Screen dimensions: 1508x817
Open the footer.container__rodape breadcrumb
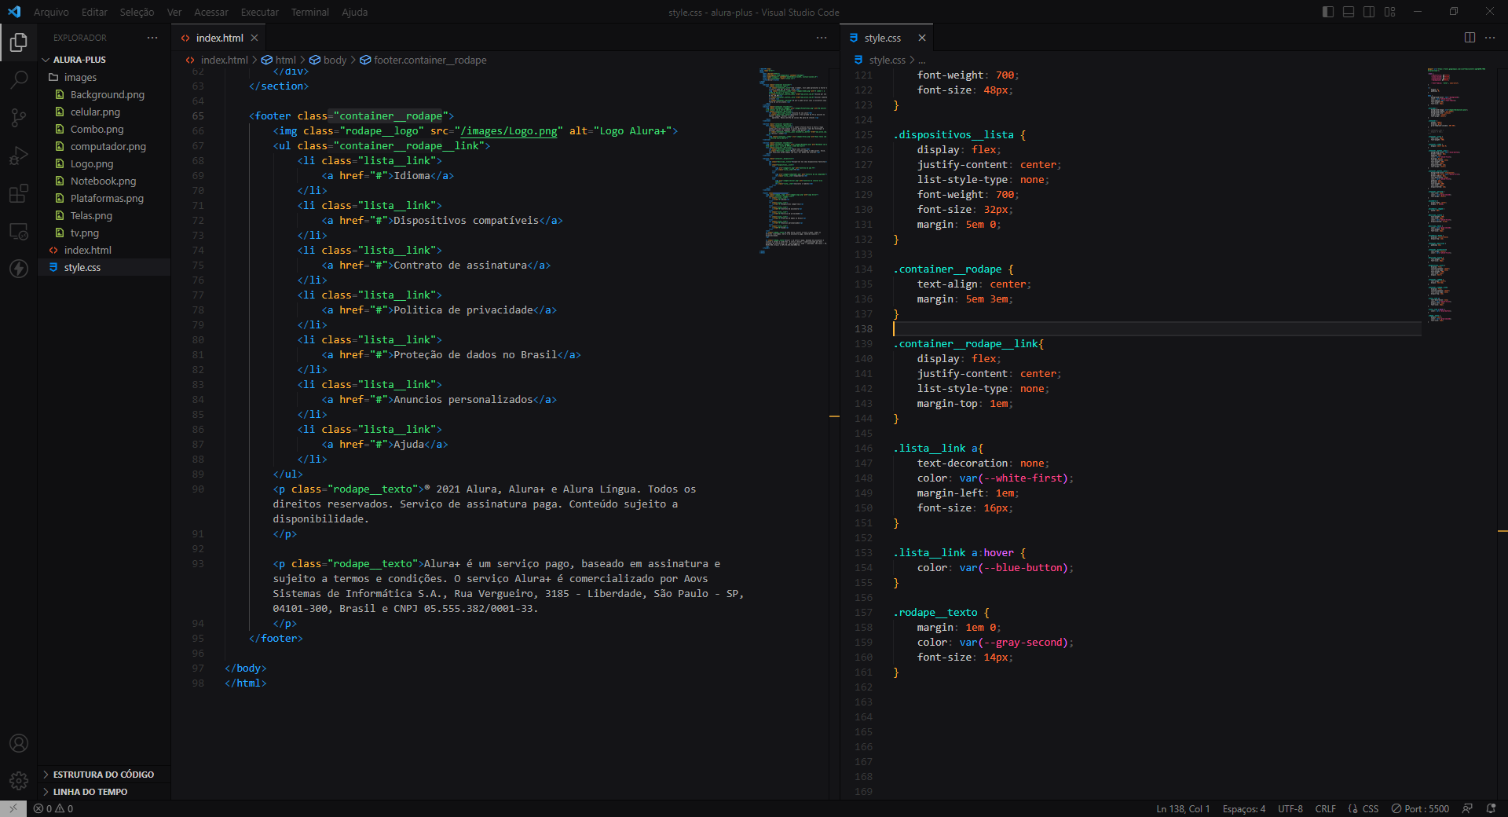(x=423, y=60)
